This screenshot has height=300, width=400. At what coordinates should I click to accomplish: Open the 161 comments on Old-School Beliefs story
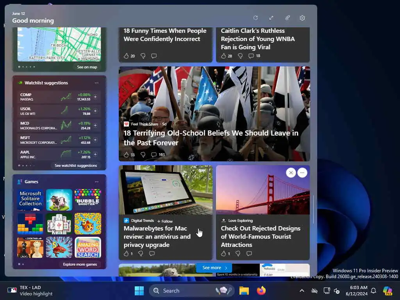click(158, 155)
